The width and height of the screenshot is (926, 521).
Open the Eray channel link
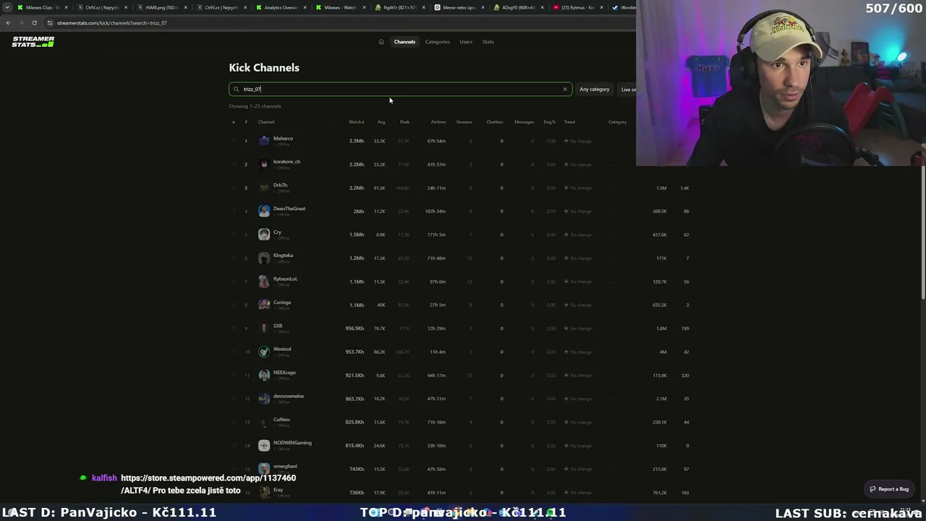[278, 490]
